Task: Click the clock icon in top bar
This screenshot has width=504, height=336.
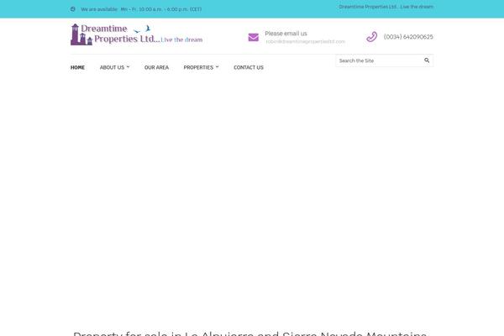Action: tap(73, 9)
